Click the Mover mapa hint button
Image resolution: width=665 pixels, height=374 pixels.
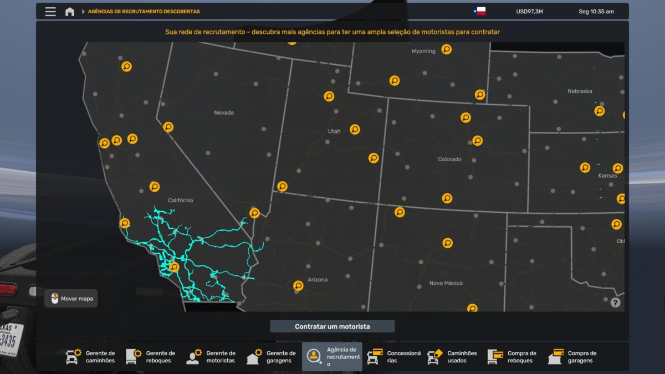(71, 299)
